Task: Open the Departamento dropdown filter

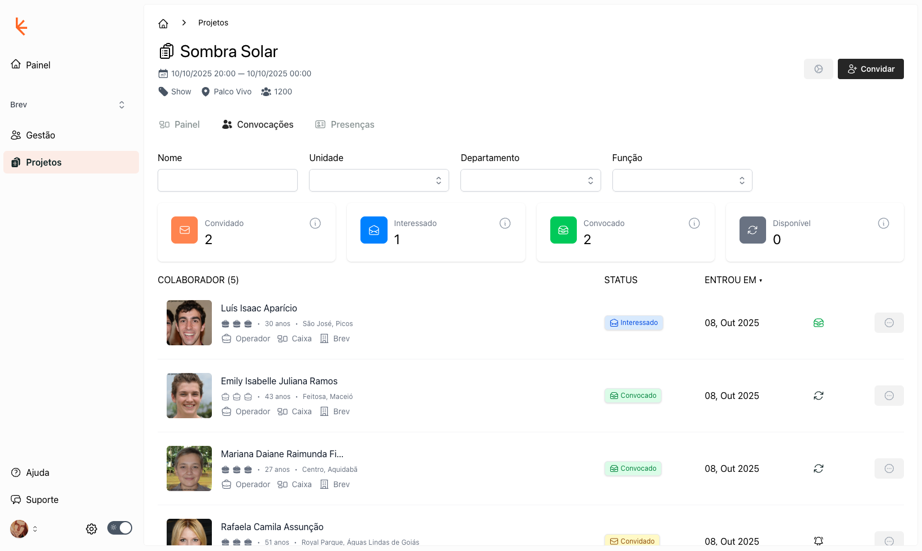Action: pos(530,180)
